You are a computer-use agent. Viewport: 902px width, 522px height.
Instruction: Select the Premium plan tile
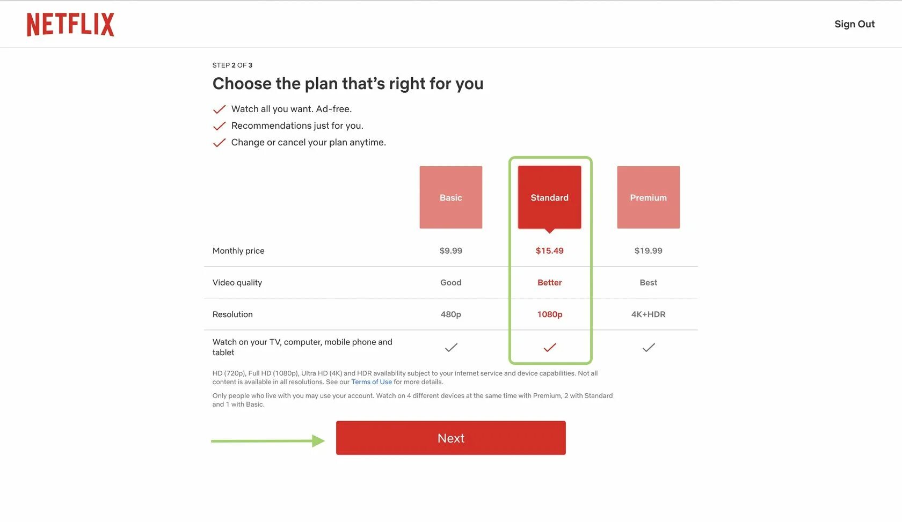coord(649,197)
